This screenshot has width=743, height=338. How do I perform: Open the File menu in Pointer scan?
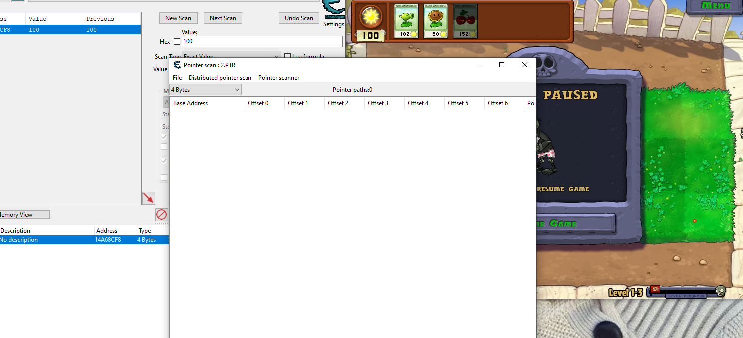click(x=177, y=78)
